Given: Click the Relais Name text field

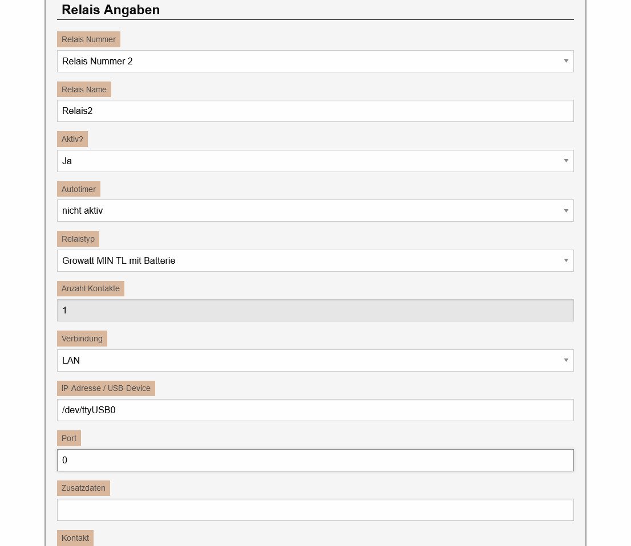Looking at the screenshot, I should (315, 111).
